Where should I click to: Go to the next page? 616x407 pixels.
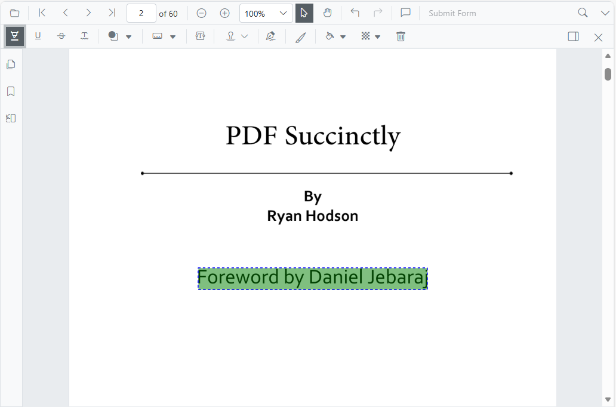(88, 13)
